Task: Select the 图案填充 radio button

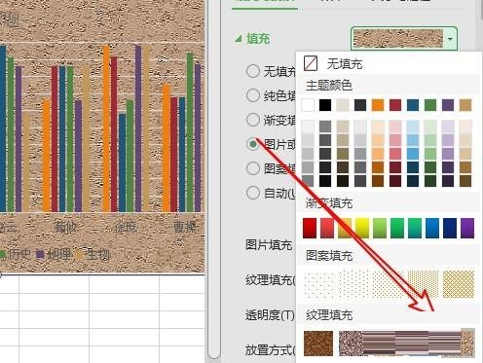Action: [x=253, y=168]
